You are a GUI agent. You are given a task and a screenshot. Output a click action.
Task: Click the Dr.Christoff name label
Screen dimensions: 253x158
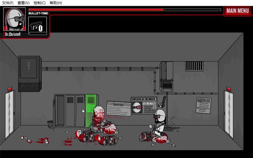pos(13,34)
